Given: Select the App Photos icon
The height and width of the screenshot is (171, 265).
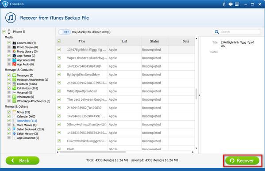Looking at the screenshot, I should tap(14, 56).
